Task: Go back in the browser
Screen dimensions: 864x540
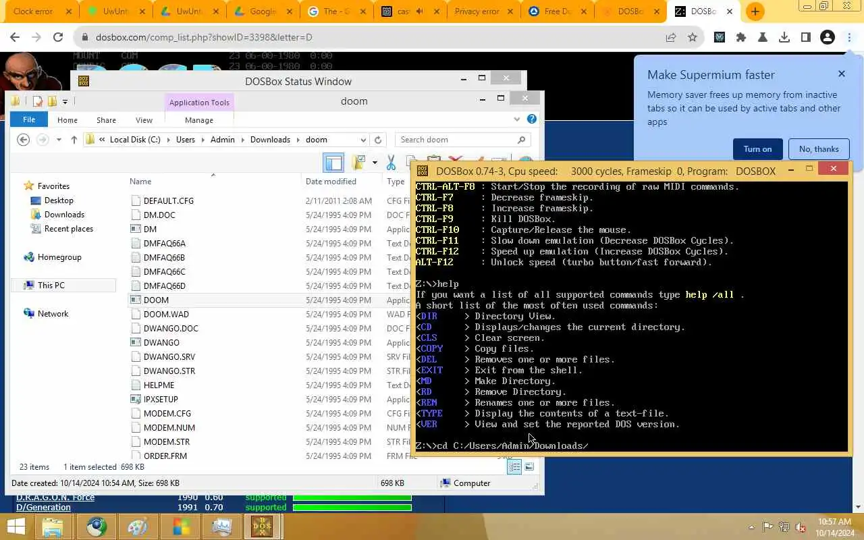Action: [16, 38]
